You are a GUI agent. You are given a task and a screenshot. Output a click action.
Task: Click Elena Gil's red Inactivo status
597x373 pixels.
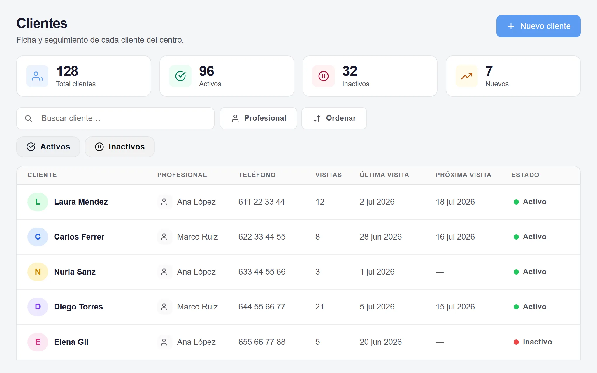[533, 342]
